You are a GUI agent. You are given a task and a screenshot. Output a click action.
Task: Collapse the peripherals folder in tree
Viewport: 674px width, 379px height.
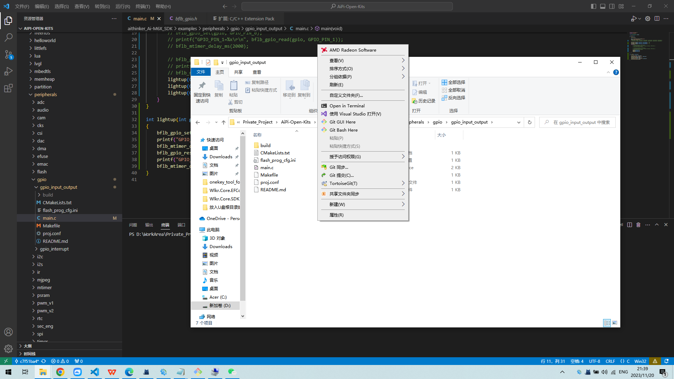[x=31, y=95]
